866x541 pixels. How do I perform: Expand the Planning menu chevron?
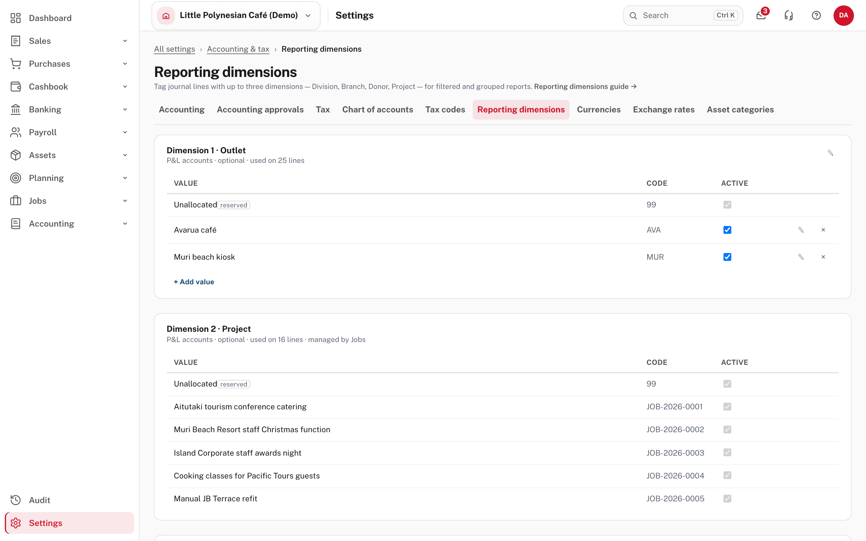[125, 178]
